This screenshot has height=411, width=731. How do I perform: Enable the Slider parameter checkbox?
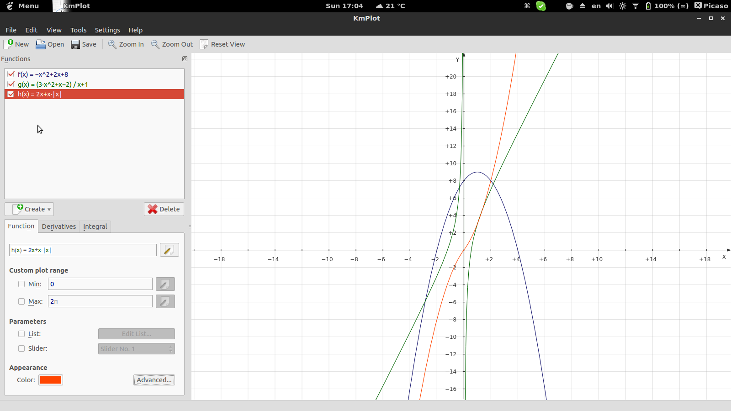21,348
